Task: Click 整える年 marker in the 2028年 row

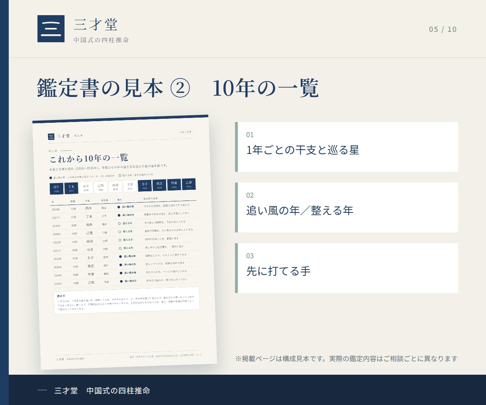Action: 125,223
